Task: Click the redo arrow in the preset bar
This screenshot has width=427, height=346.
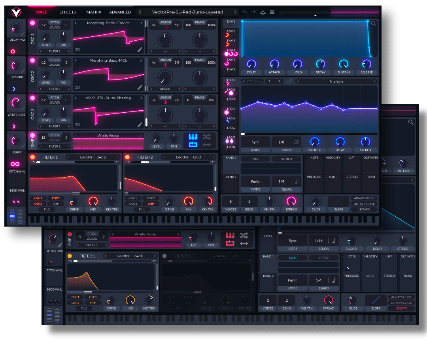Action: pos(254,12)
